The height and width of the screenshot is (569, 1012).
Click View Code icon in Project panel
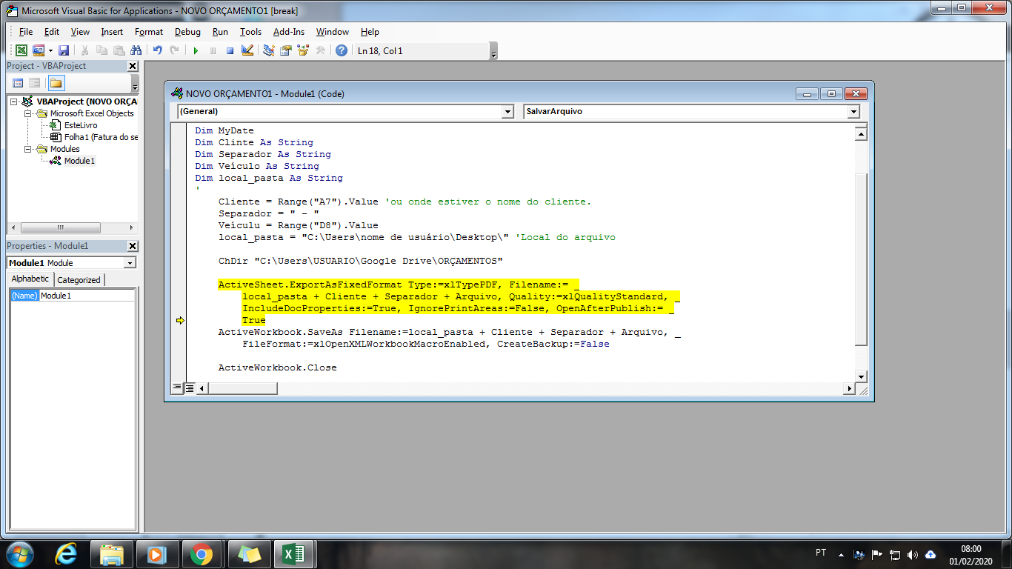[x=18, y=83]
